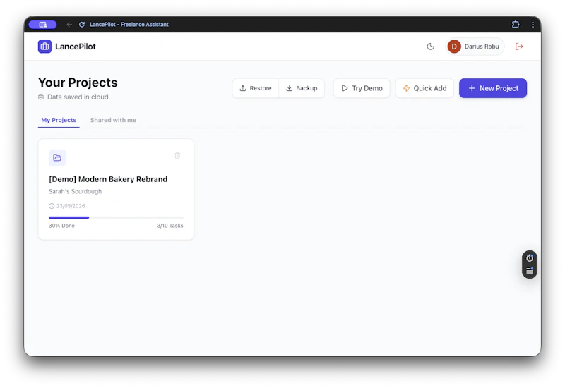
Task: Click the timer icon in the floating widget
Action: pos(529,258)
